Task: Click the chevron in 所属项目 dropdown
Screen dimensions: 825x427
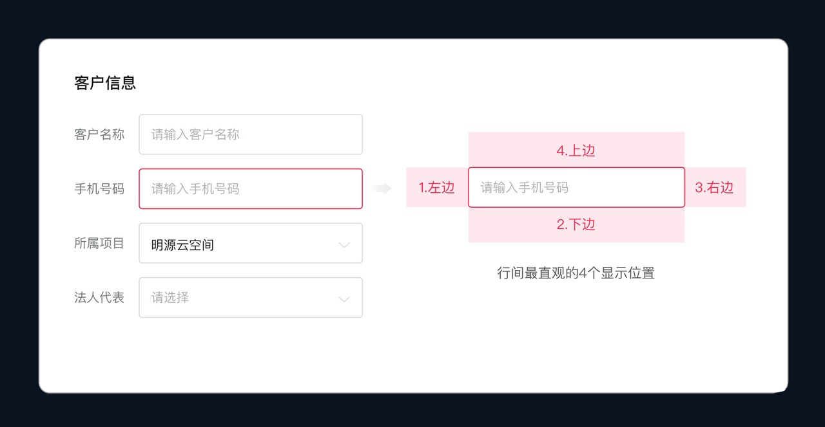Action: click(x=344, y=244)
